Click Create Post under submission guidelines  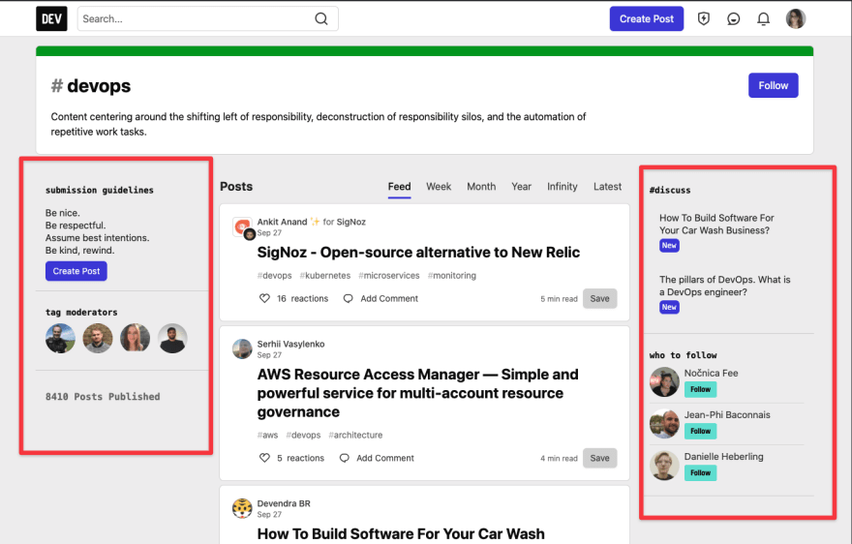[76, 271]
